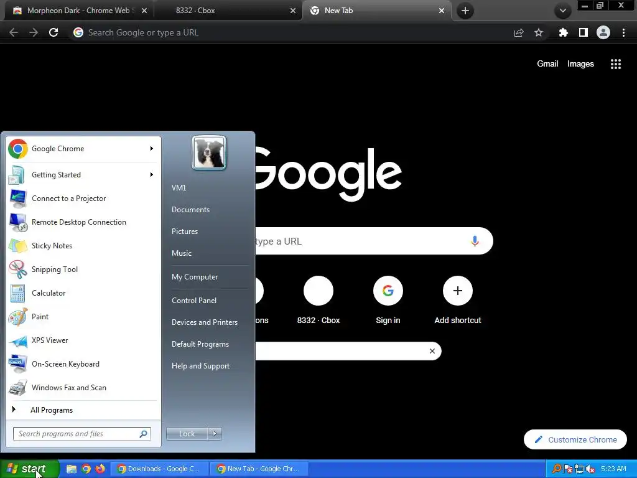Open My Computer

pos(195,277)
